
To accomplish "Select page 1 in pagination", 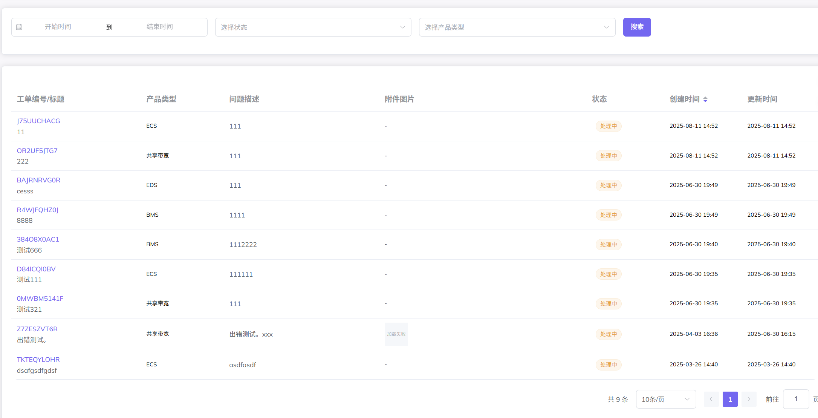I will tap(730, 399).
